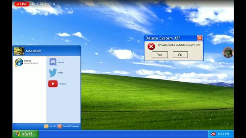The image size is (246, 138).
Task: Click the Twitter label in start menu
Action: [x=61, y=73]
